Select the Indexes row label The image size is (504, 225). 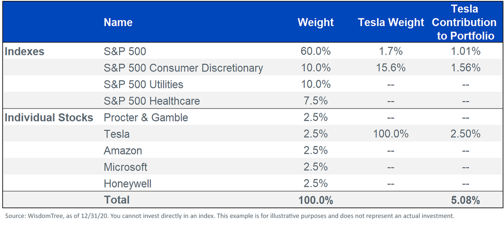tap(25, 51)
